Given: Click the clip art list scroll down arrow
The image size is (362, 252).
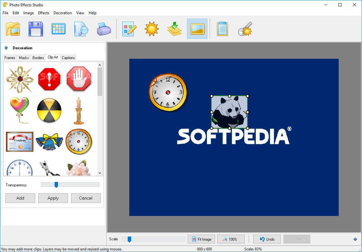Looking at the screenshot, I should (x=100, y=173).
